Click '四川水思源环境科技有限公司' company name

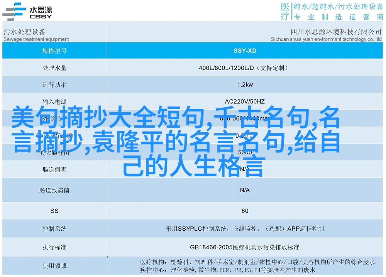(336, 32)
